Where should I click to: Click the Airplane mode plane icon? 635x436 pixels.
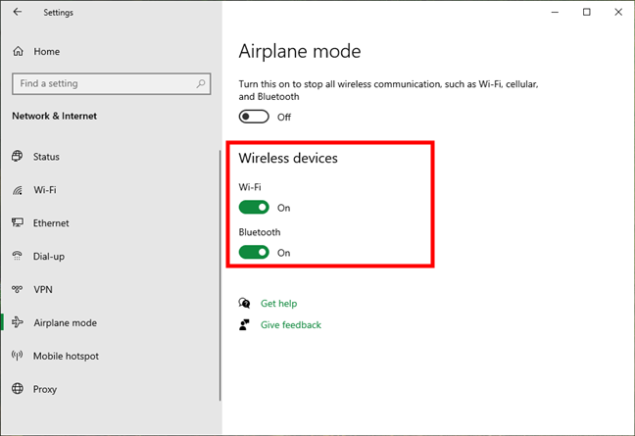[18, 322]
